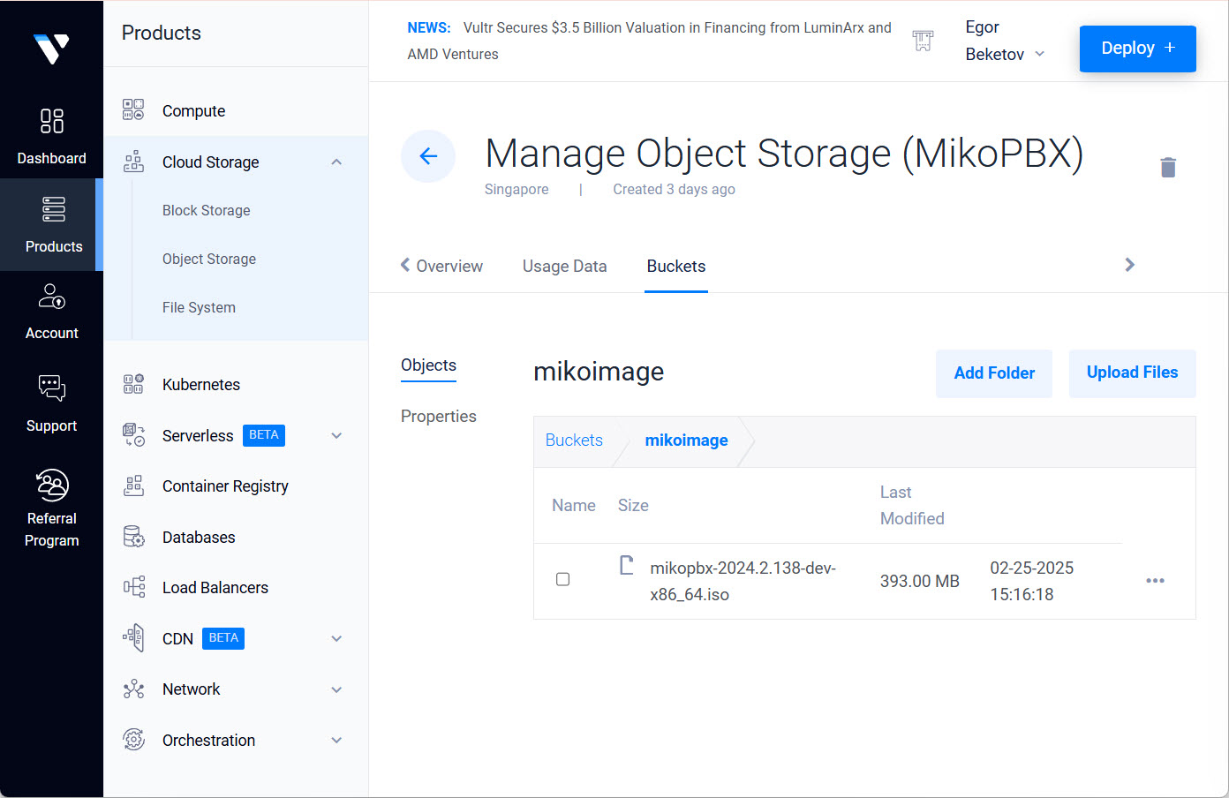Click the promo ticket icon in header
Viewport: 1229px width, 798px height.
pos(923,41)
